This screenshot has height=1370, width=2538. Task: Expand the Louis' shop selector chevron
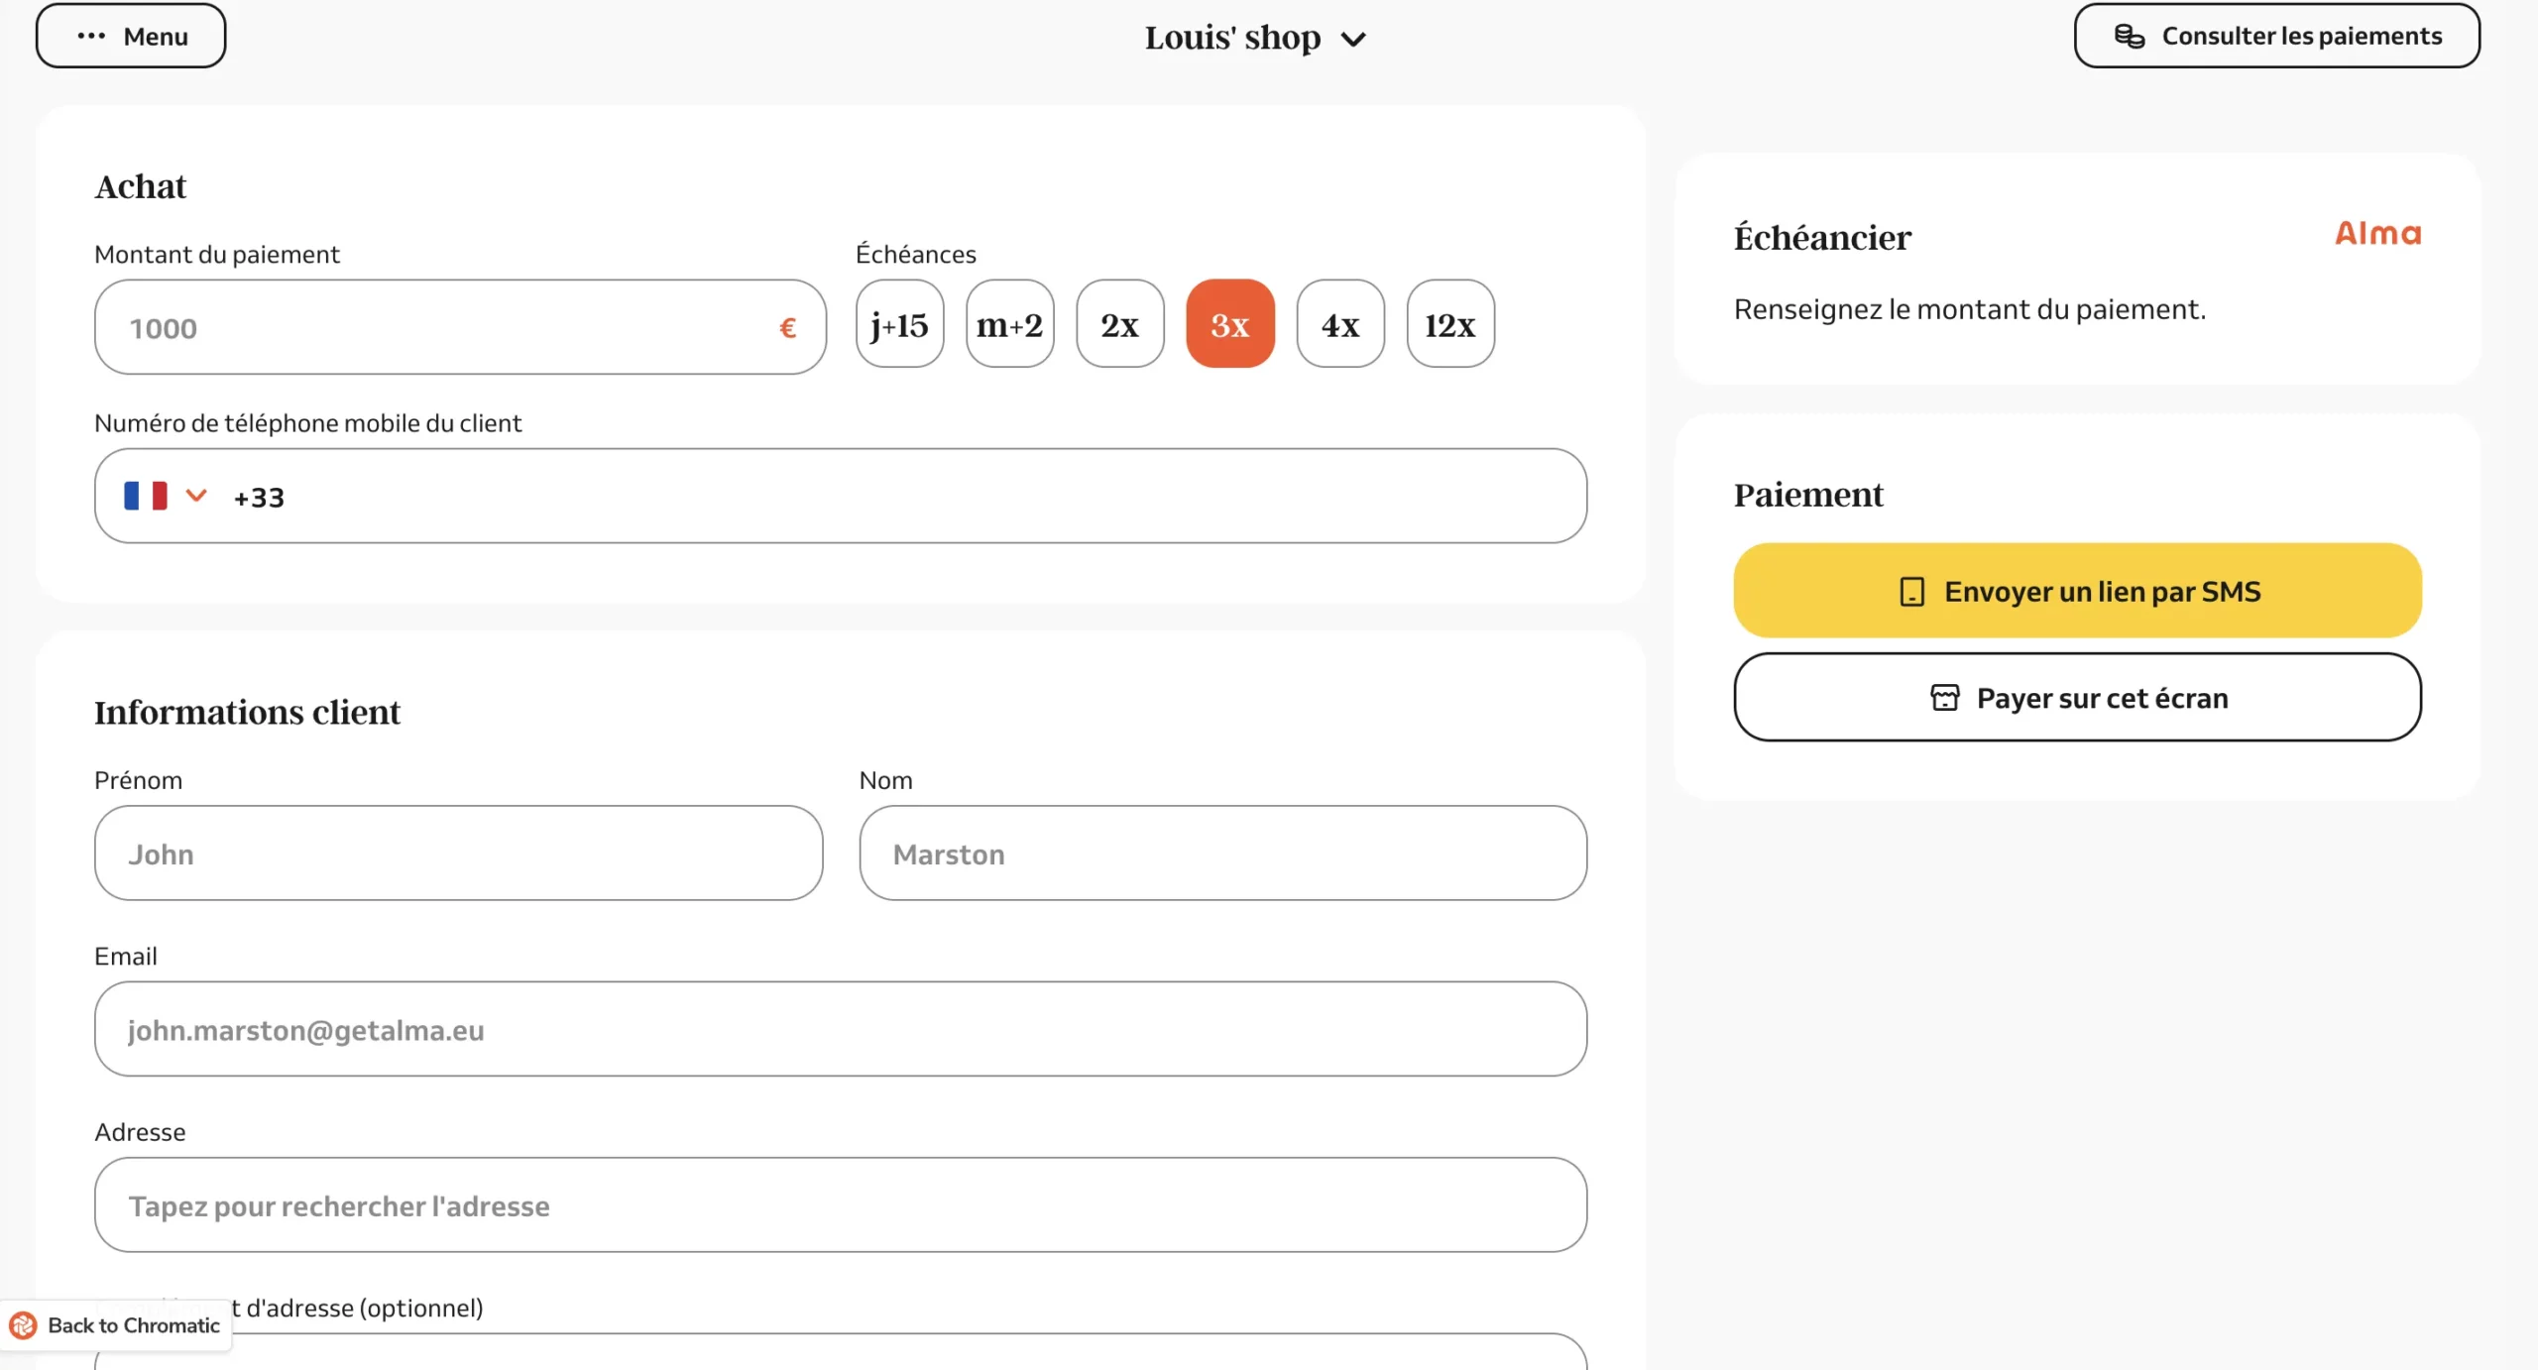[1353, 40]
